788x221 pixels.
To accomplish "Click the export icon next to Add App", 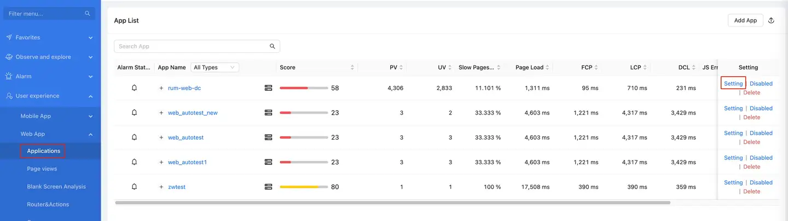I will click(x=771, y=21).
